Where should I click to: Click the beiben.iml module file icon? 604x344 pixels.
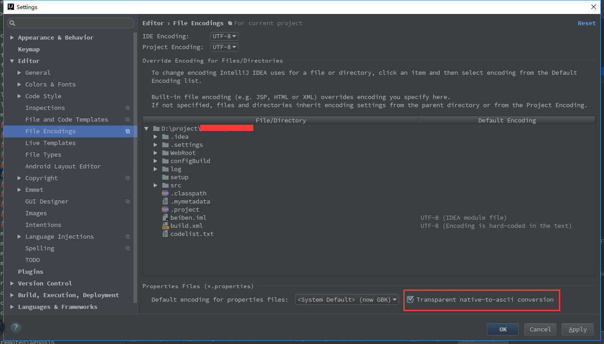pyautogui.click(x=165, y=217)
